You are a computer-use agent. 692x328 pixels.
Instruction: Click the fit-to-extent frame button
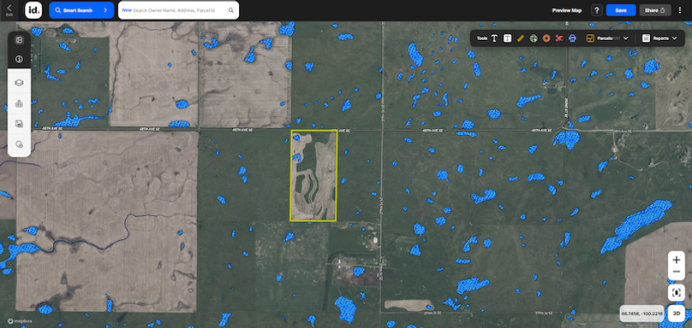[x=676, y=292]
